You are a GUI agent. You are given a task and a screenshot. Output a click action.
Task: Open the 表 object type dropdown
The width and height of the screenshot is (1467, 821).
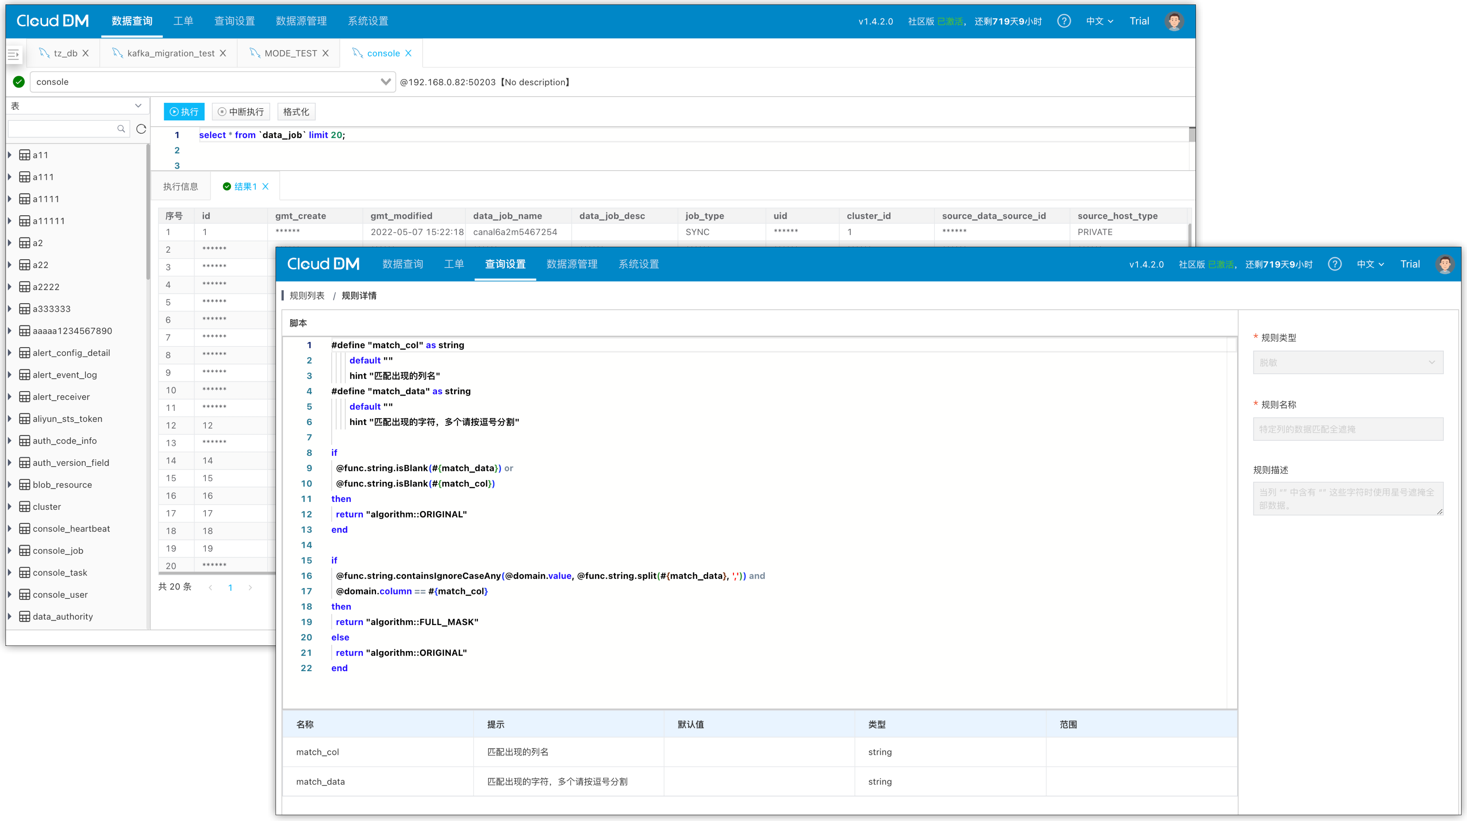[x=138, y=106]
